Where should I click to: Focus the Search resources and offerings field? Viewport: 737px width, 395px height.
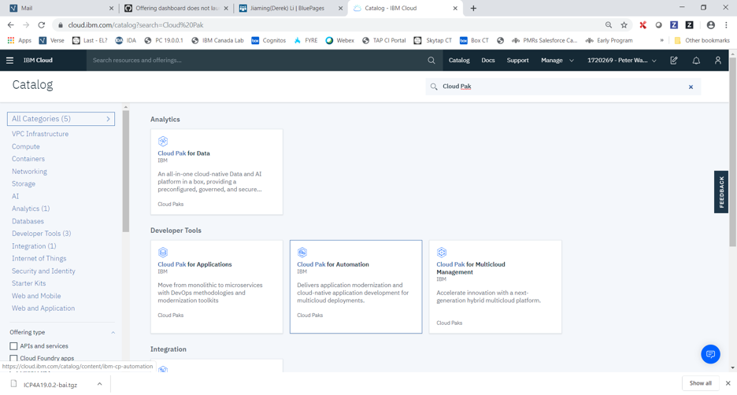tap(258, 60)
